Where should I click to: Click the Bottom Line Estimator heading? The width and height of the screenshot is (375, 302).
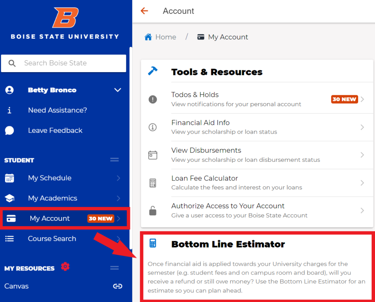(x=228, y=245)
